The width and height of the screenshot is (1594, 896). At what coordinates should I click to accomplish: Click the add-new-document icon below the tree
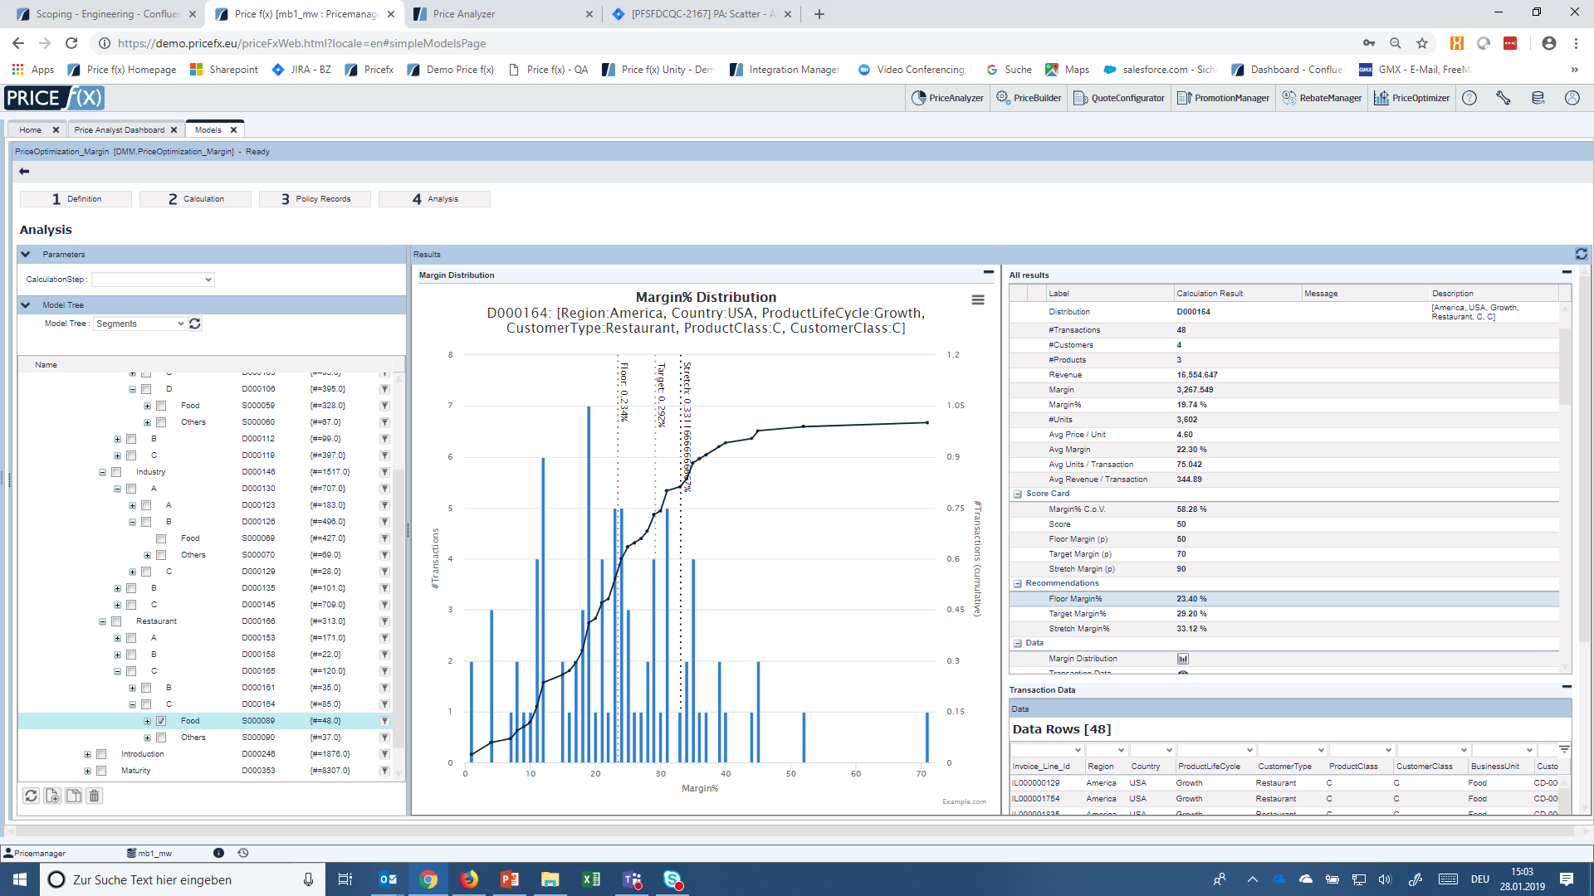(x=52, y=796)
